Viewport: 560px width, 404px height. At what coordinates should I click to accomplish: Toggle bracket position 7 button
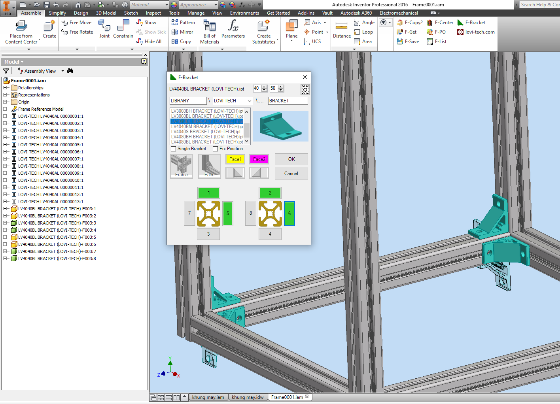tap(189, 213)
